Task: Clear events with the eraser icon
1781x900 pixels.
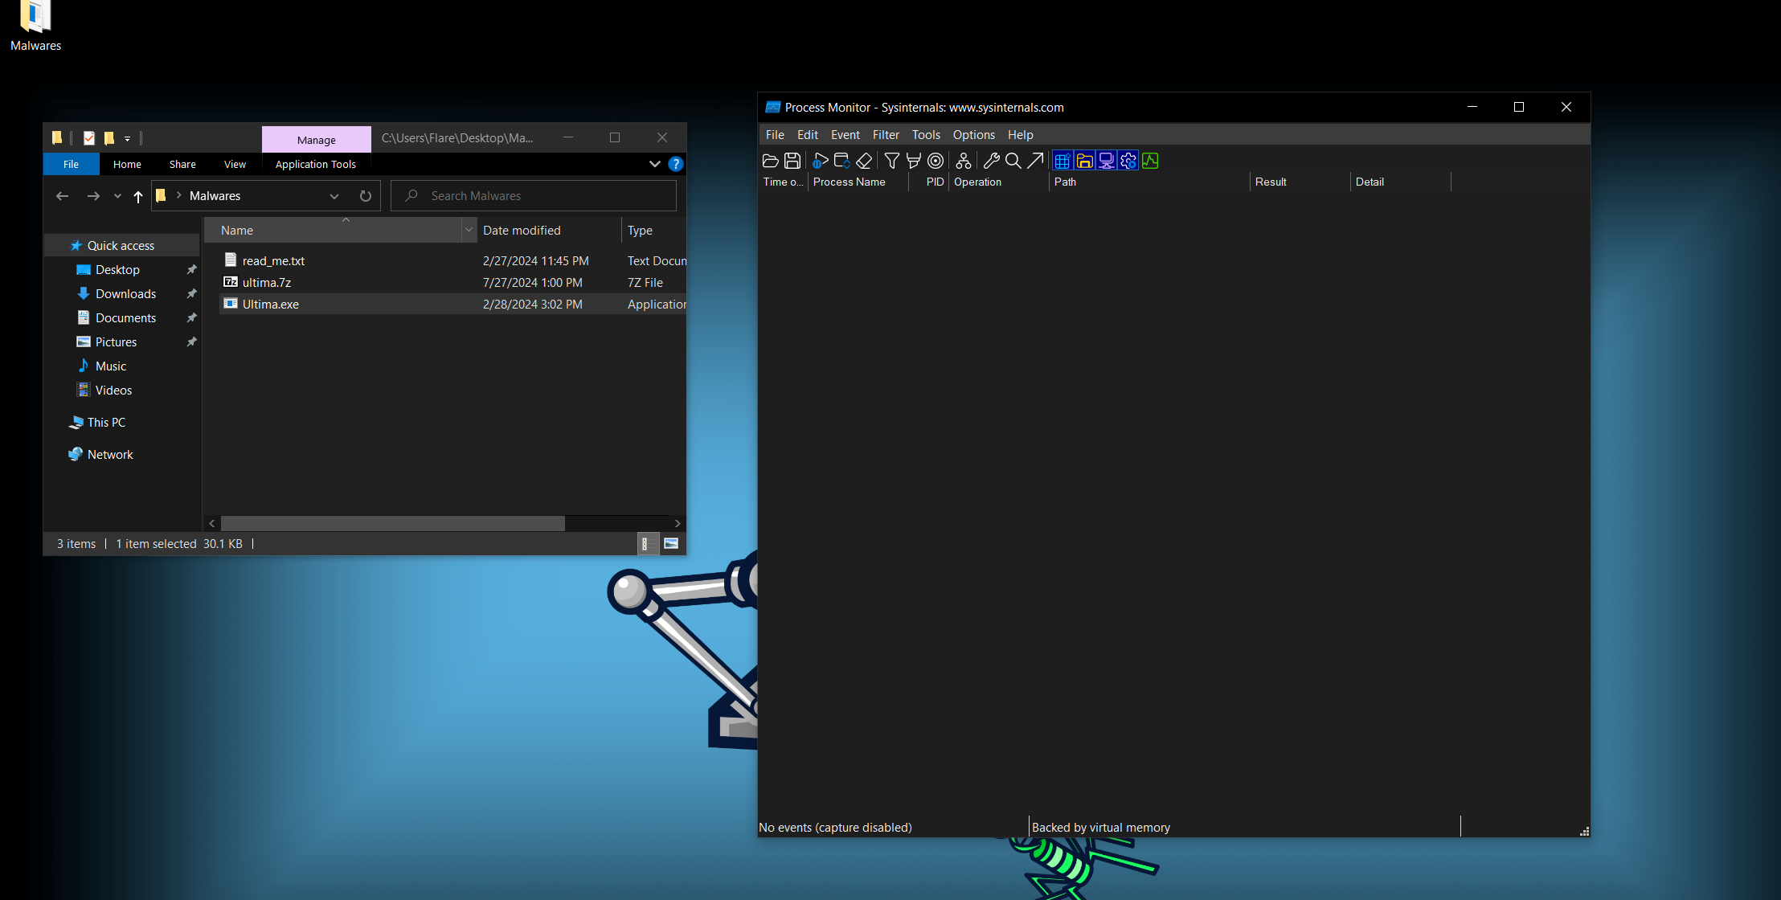Action: tap(864, 161)
